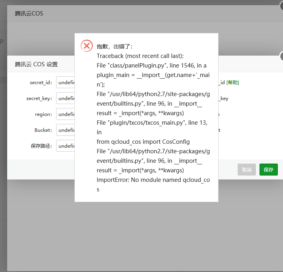The image size is (283, 272).
Task: Click the region input field
Action: pyautogui.click(x=66, y=114)
